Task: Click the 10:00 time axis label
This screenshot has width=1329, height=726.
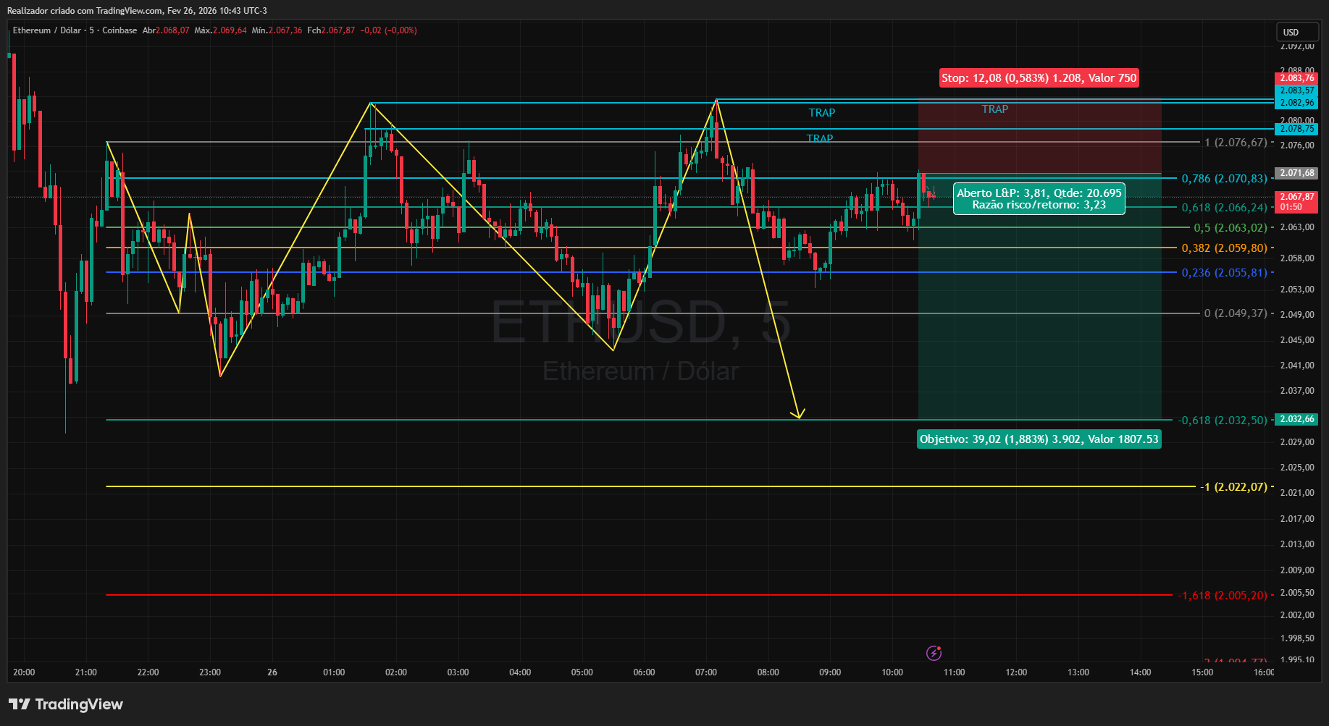Action: 892,672
